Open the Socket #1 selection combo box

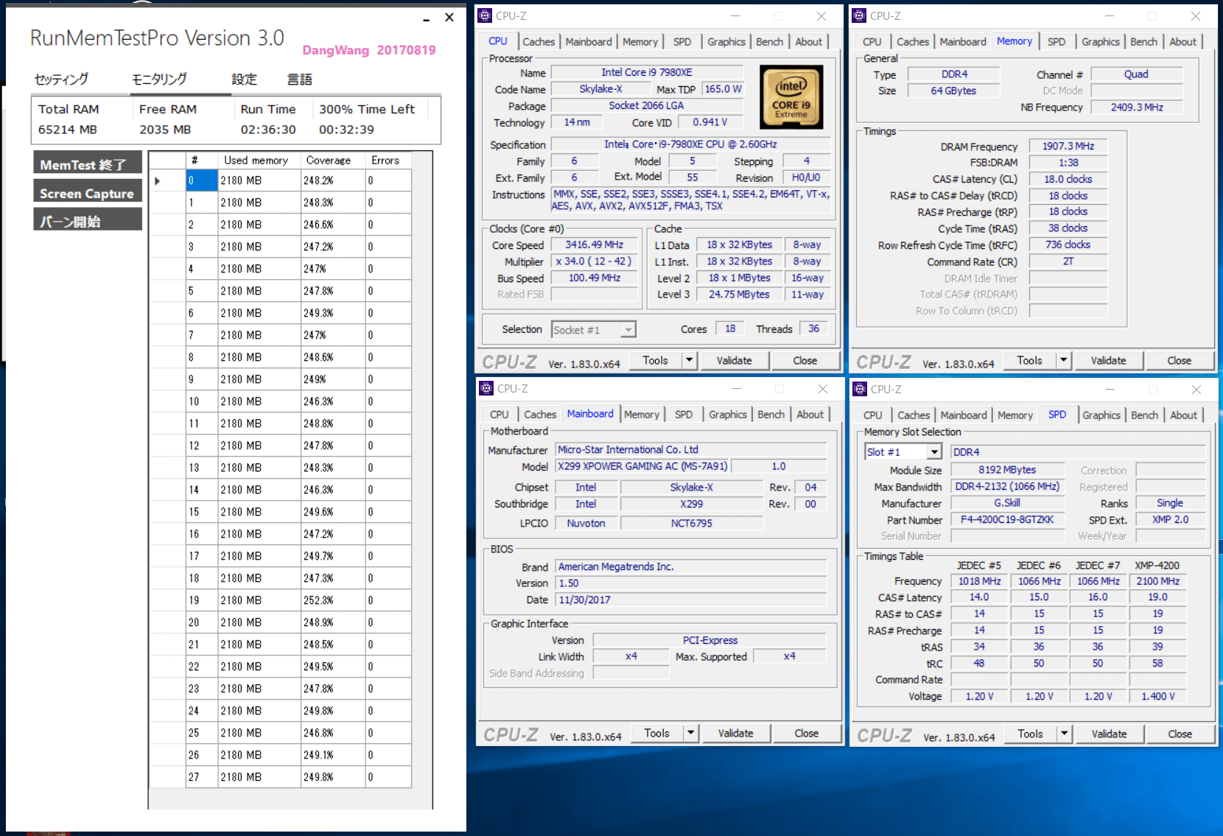click(x=594, y=330)
